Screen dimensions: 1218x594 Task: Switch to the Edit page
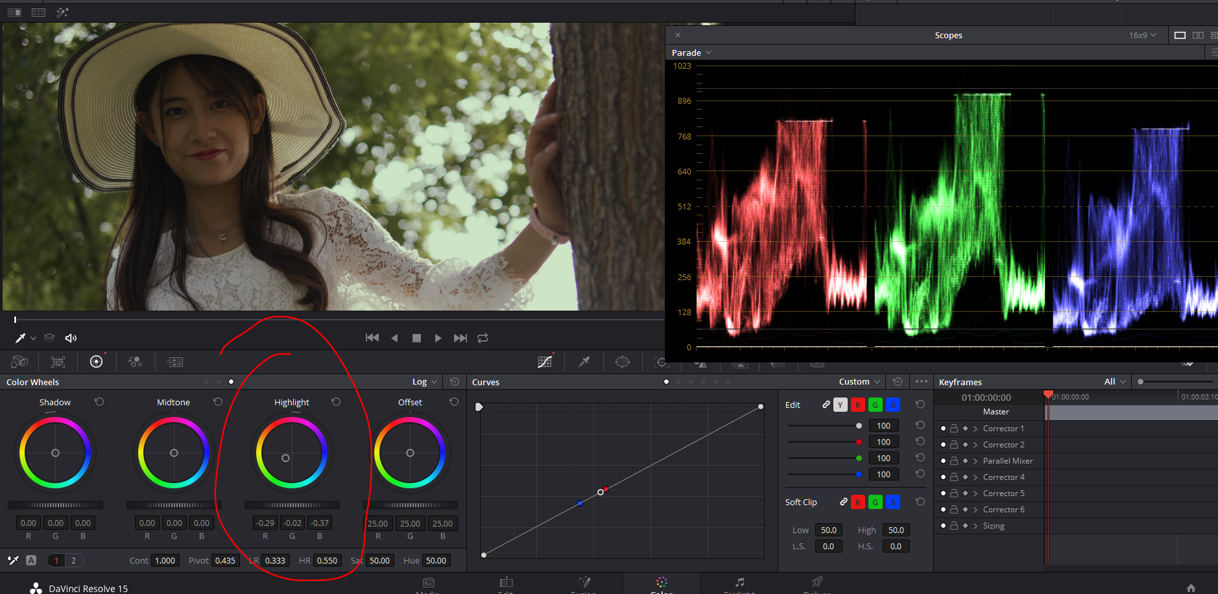(506, 585)
